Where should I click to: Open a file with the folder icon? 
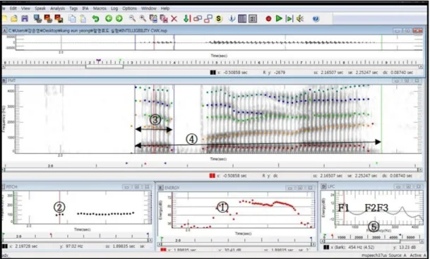(x=14, y=18)
